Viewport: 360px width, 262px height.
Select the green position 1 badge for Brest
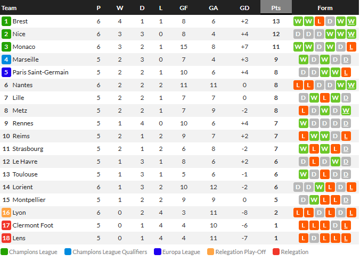coord(6,21)
